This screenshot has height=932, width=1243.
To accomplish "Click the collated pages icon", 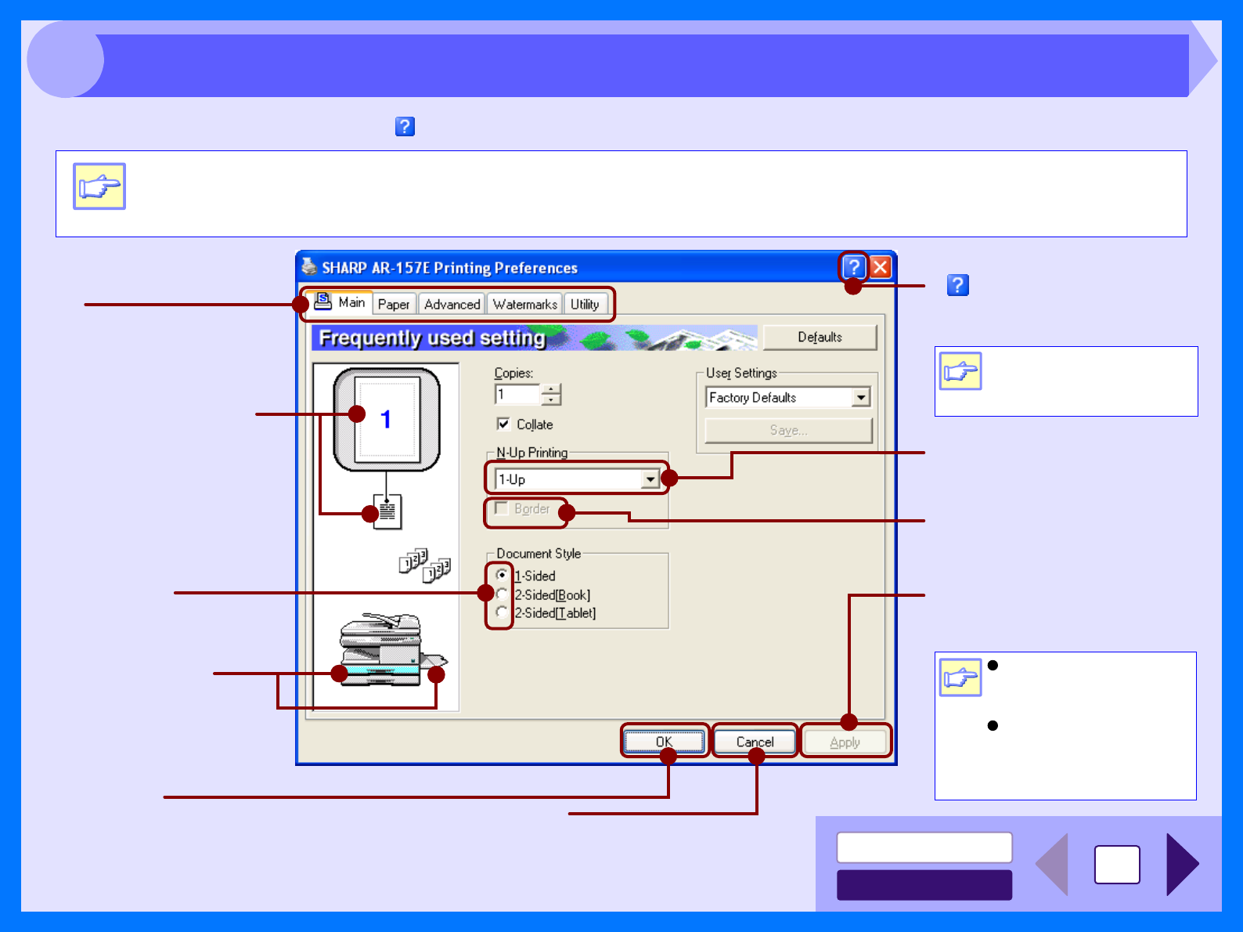I will click(x=425, y=565).
